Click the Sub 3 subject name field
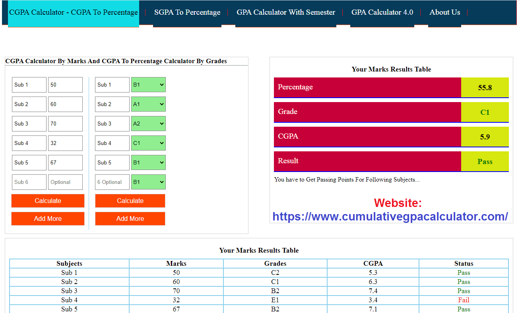The image size is (520, 313). [29, 124]
